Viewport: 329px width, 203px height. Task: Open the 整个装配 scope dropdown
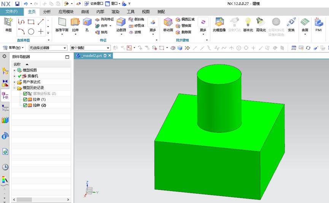(90, 48)
